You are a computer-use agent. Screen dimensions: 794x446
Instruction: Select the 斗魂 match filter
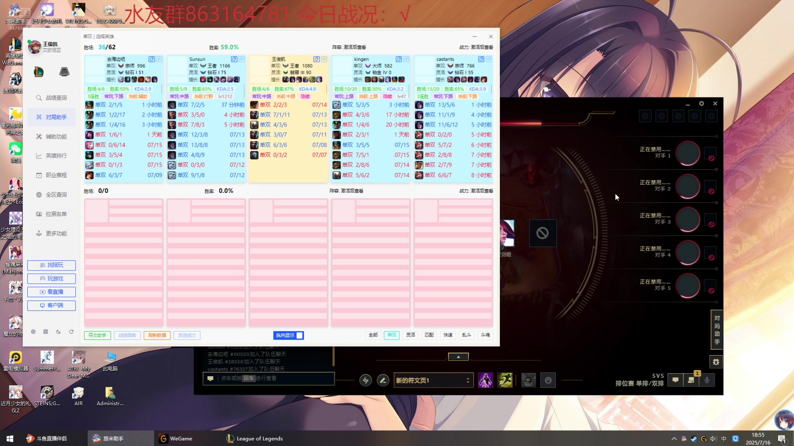pyautogui.click(x=485, y=335)
